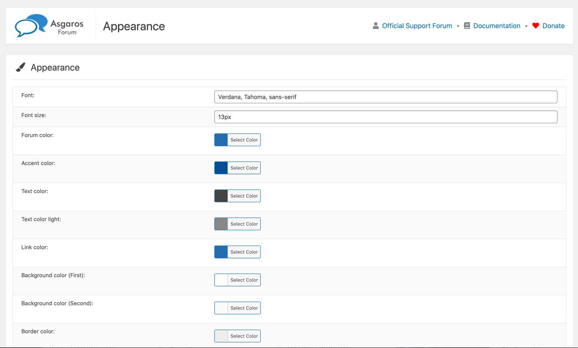Click the Font size input field
This screenshot has height=348, width=578.
(385, 117)
